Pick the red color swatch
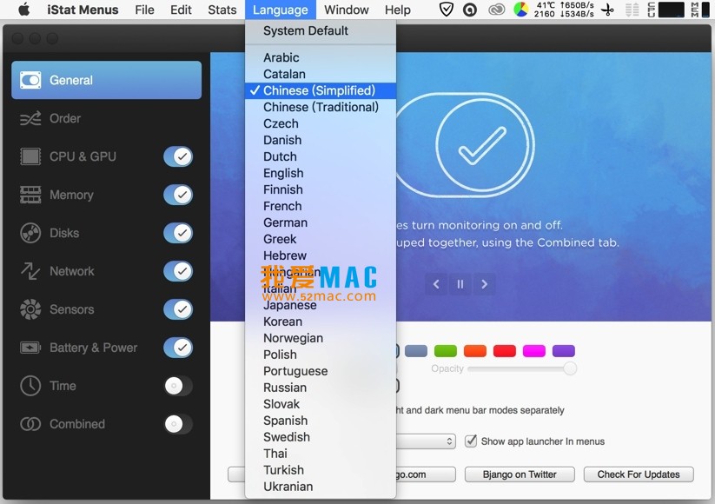Image resolution: width=715 pixels, height=504 pixels. pyautogui.click(x=505, y=351)
